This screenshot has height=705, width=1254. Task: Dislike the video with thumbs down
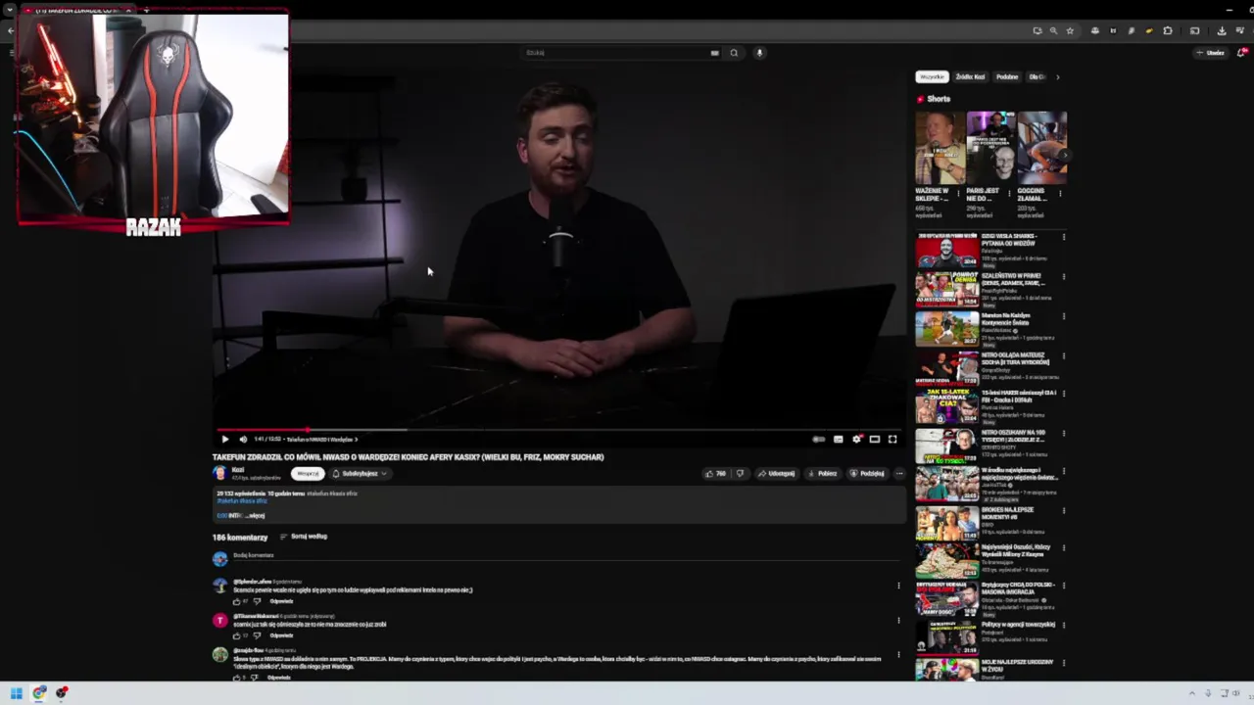pos(741,474)
